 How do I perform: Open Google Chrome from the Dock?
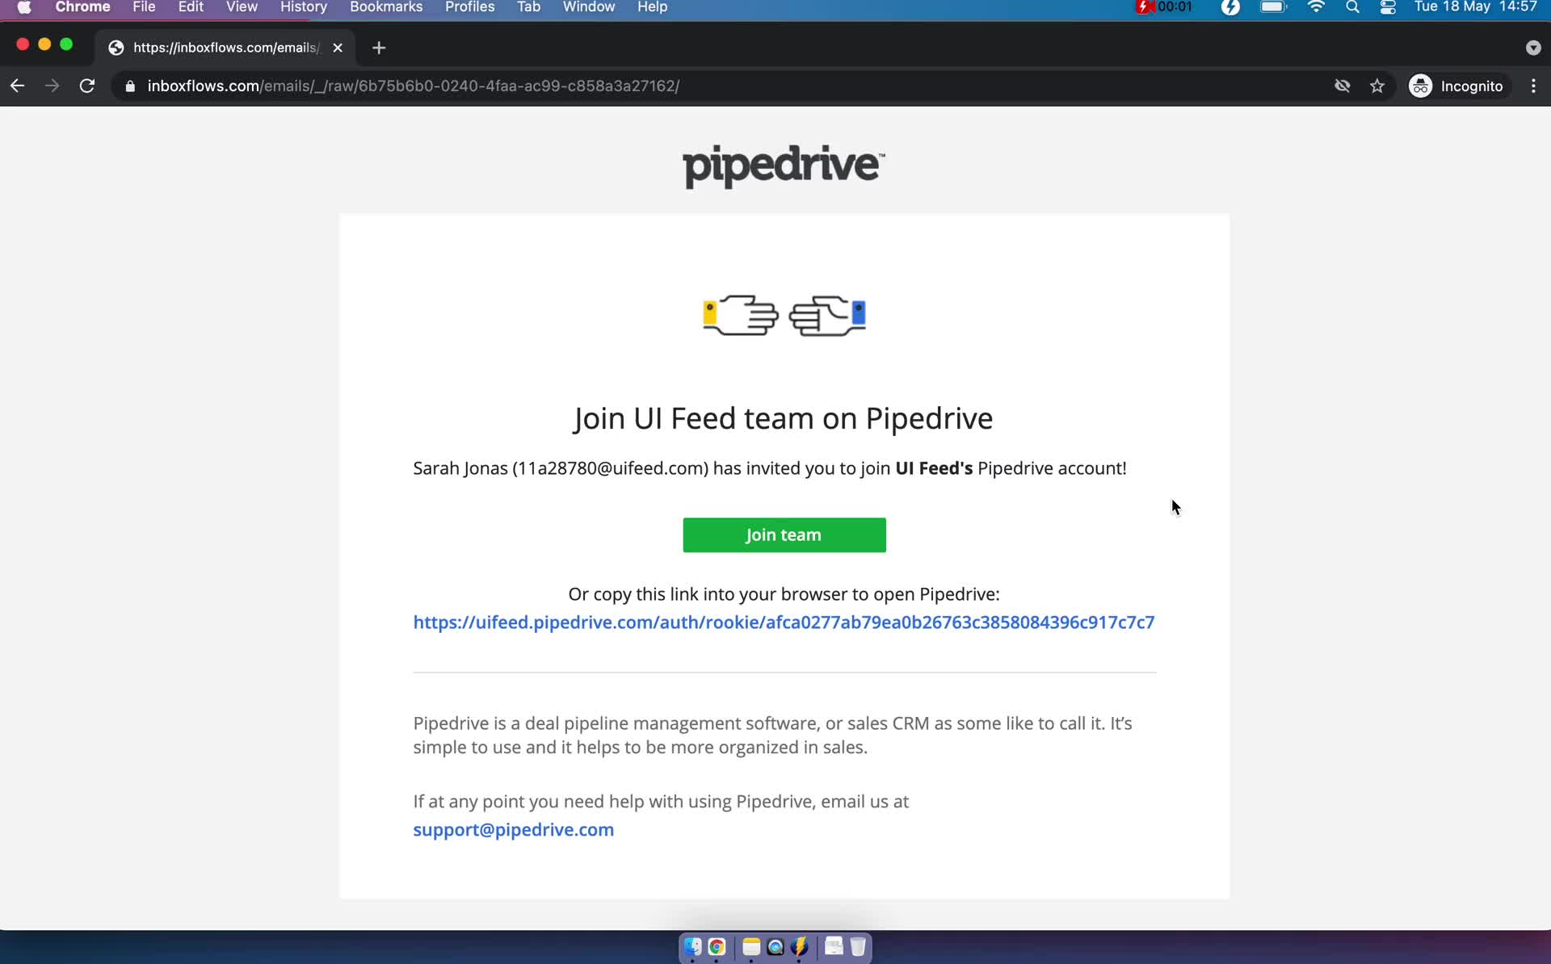pyautogui.click(x=717, y=947)
